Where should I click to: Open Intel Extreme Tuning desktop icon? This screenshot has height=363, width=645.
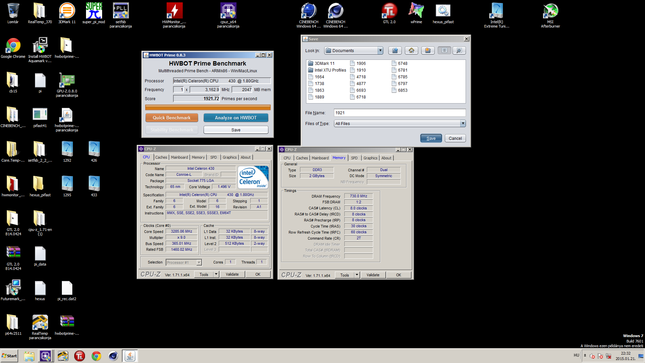click(497, 15)
